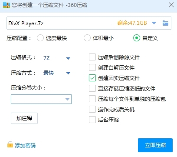The height and width of the screenshot is (157, 177).
Task: Enable 创建自解压文件 checkbox
Action: (x=92, y=67)
